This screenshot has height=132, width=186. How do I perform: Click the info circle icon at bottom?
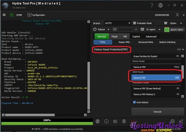coord(106,121)
